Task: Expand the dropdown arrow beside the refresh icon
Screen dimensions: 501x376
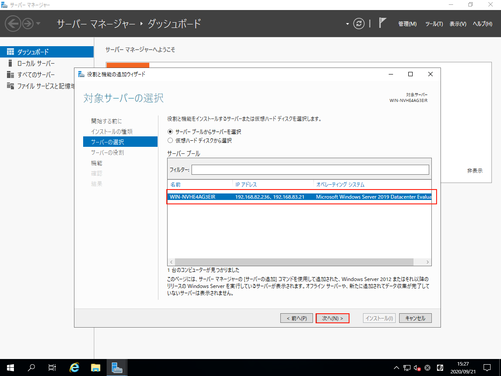Action: [x=347, y=24]
